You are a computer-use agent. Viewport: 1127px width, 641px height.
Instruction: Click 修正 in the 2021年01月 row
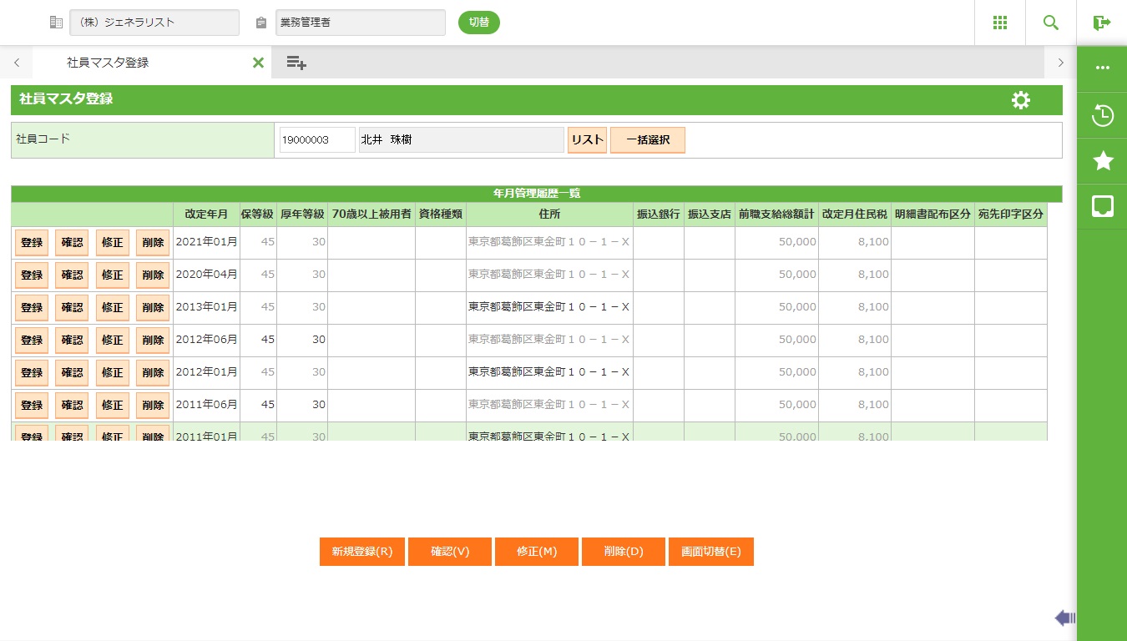point(112,243)
